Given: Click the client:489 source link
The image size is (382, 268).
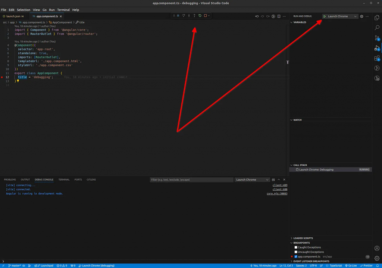Looking at the screenshot, I should pos(280,185).
